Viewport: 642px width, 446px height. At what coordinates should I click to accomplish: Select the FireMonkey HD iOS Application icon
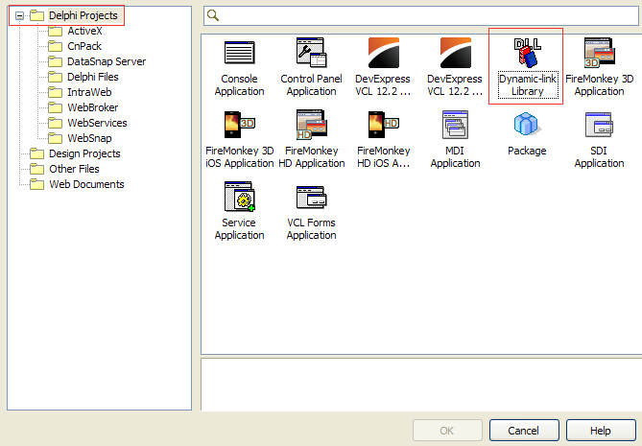coord(384,125)
